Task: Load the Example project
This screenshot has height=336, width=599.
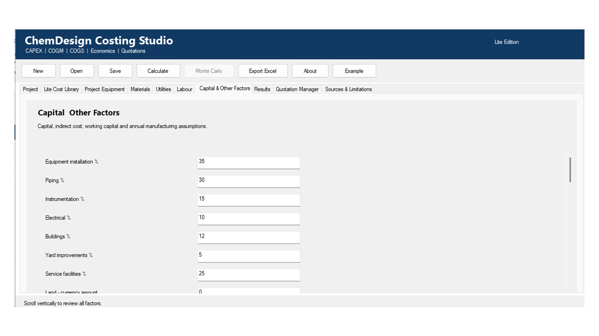Action: 354,71
